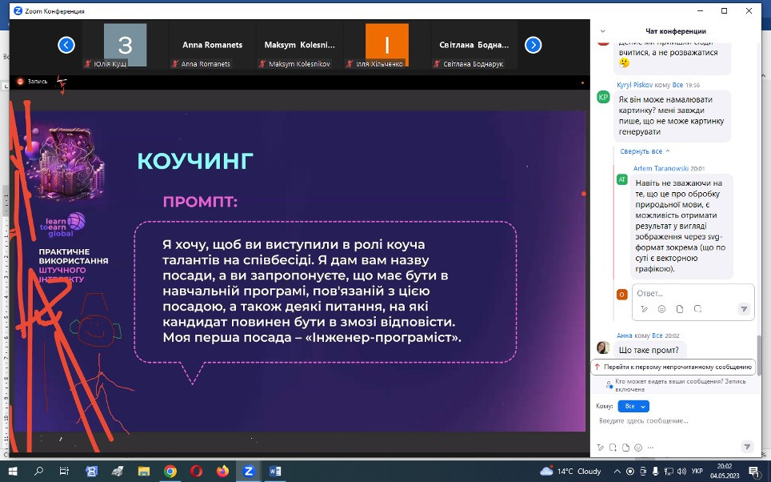Open Firefox from the taskbar
The image size is (771, 482).
tap(222, 471)
